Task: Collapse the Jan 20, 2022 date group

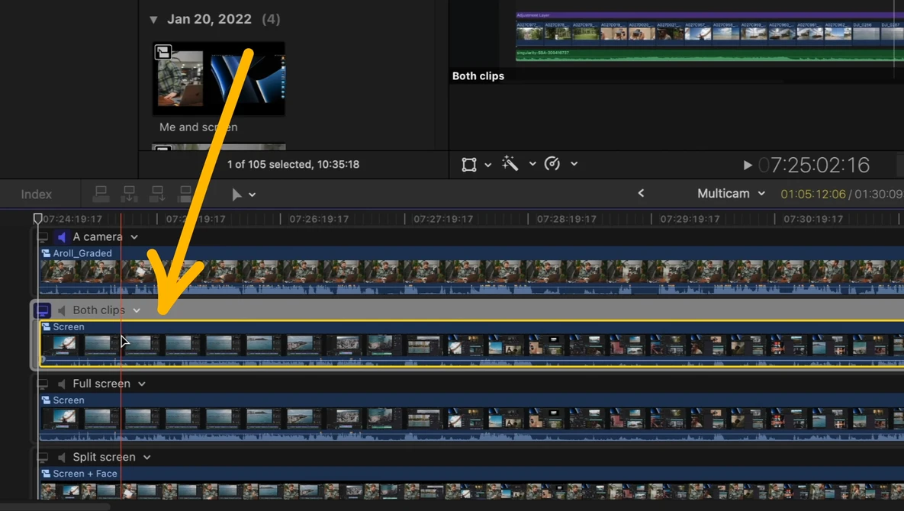Action: [x=153, y=20]
